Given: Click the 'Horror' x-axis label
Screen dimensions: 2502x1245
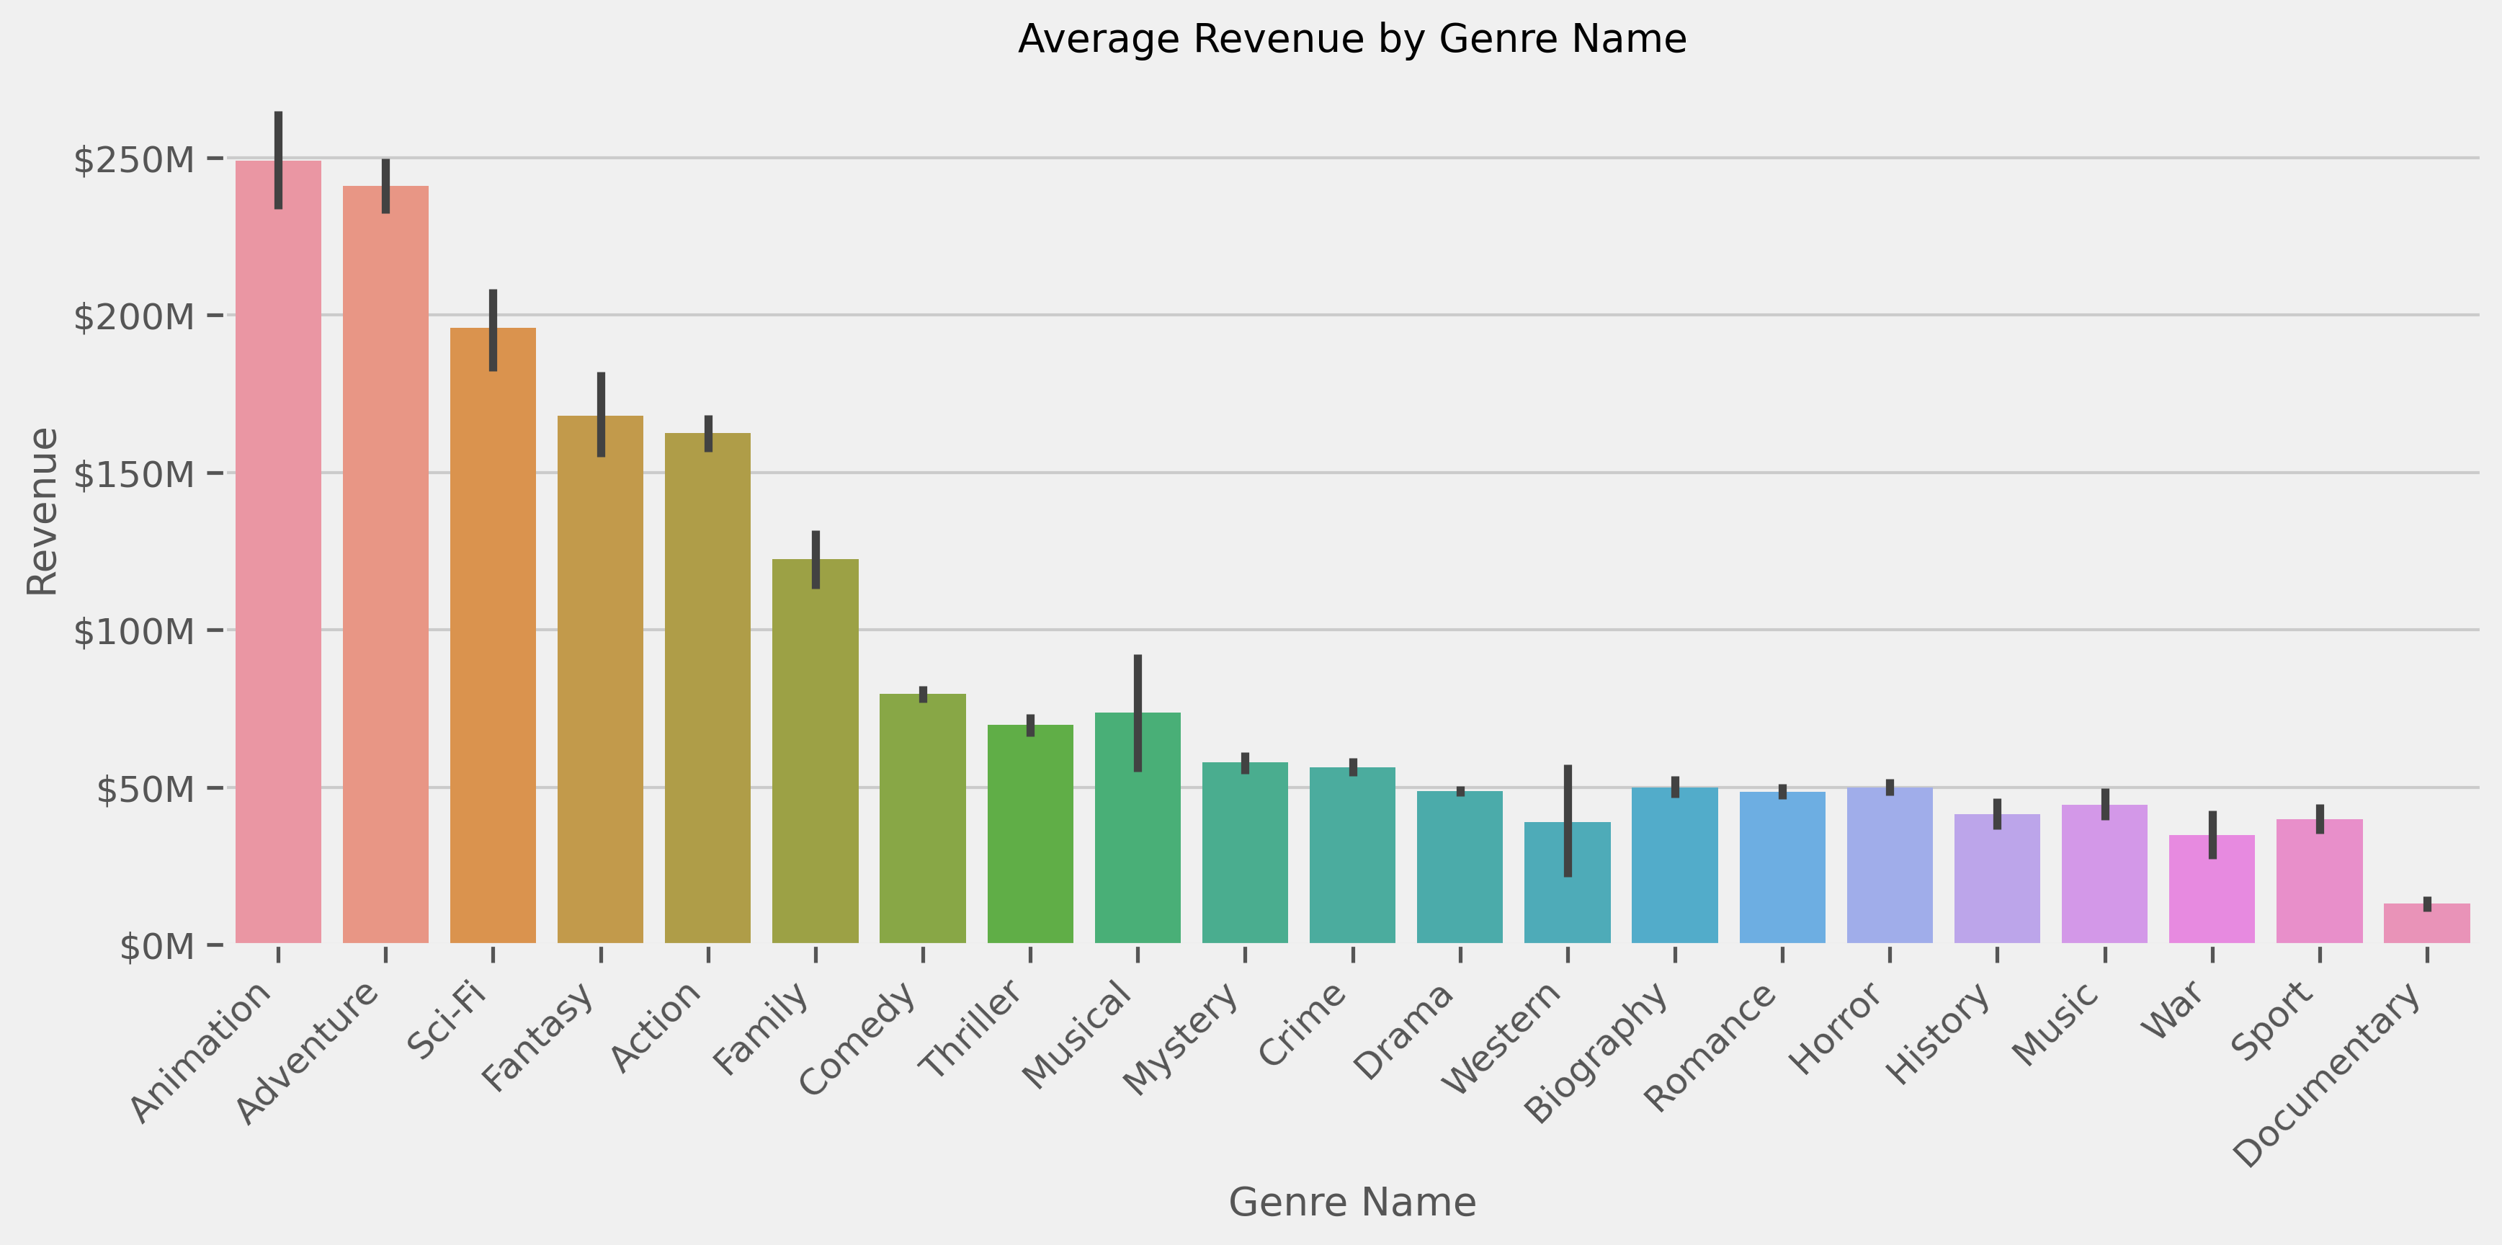Looking at the screenshot, I should pyautogui.click(x=1836, y=1028).
